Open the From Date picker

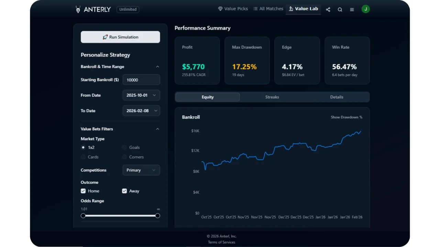[141, 95]
